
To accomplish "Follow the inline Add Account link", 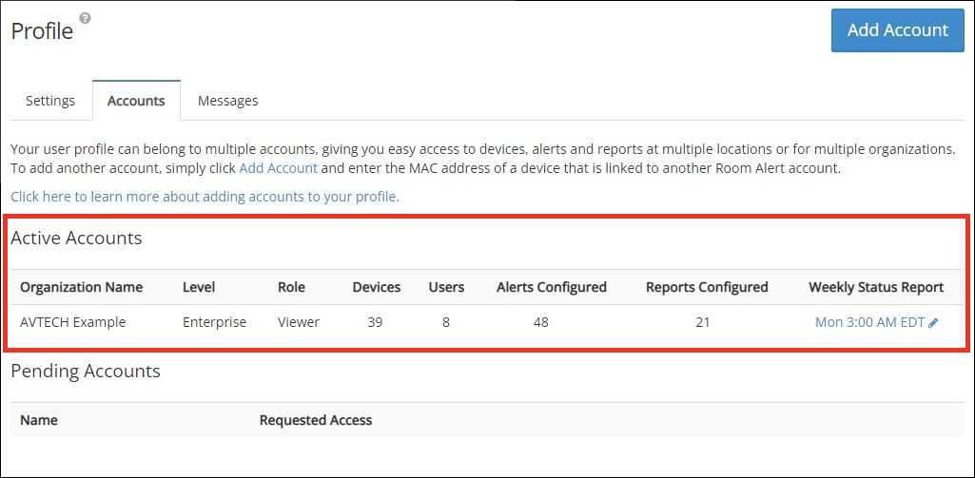I will coord(278,168).
